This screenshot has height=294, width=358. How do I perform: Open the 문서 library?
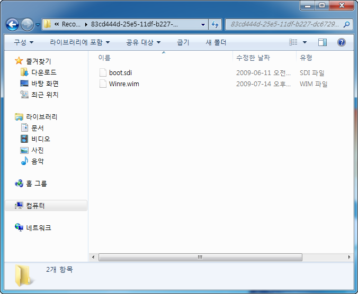click(x=38, y=128)
